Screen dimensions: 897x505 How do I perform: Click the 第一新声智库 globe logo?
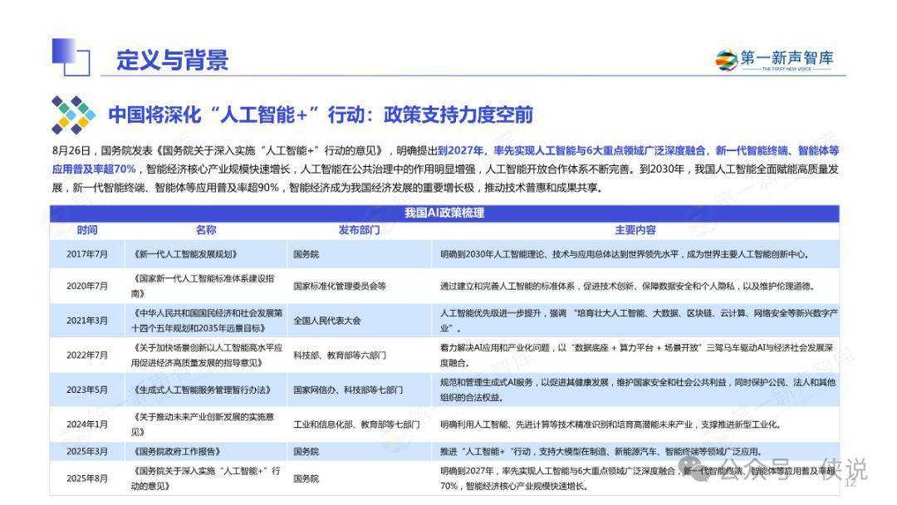(727, 59)
